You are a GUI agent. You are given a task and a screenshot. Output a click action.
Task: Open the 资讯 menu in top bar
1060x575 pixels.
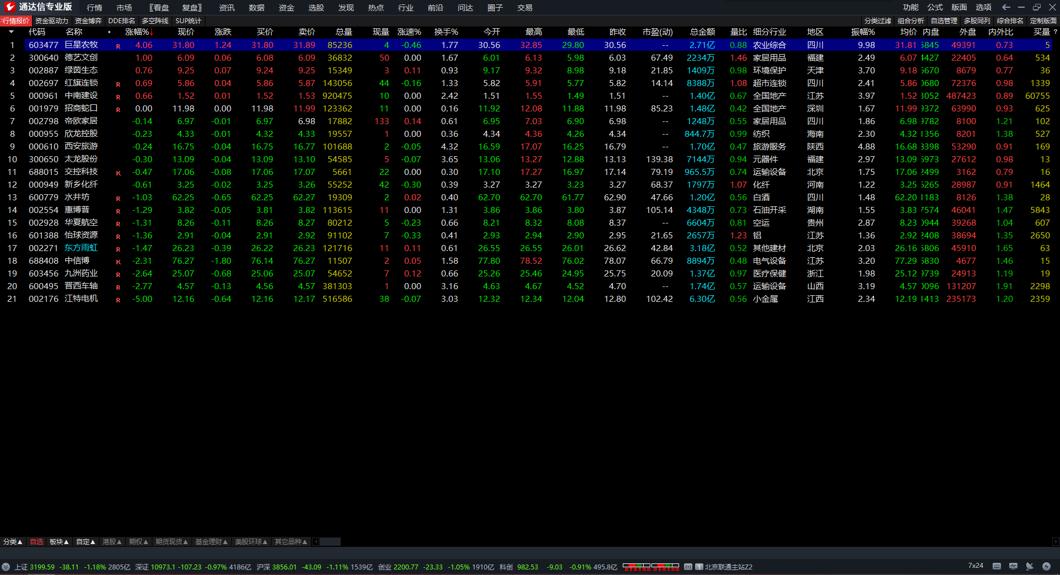(227, 8)
